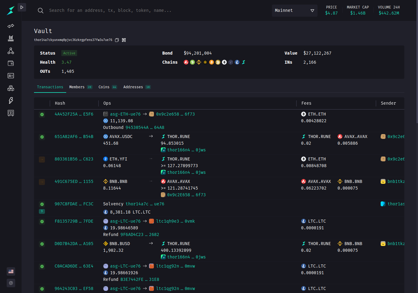Open the network nodes triangle sidebar icon
The image size is (418, 293).
(x=11, y=51)
